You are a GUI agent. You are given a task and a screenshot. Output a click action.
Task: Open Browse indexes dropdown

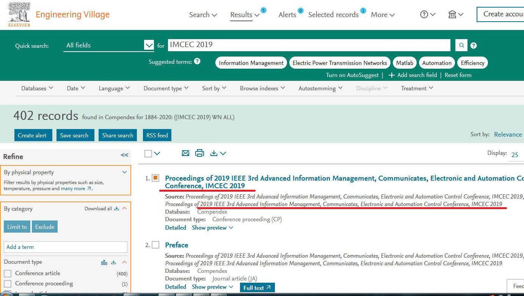262,88
